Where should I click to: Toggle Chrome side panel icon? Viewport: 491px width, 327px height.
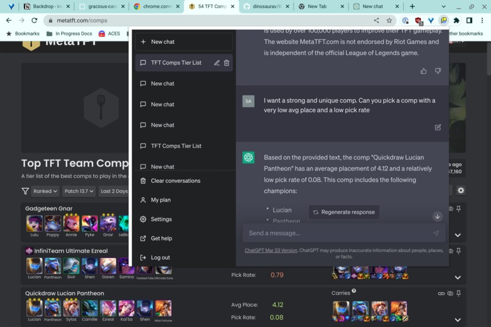[x=469, y=20]
